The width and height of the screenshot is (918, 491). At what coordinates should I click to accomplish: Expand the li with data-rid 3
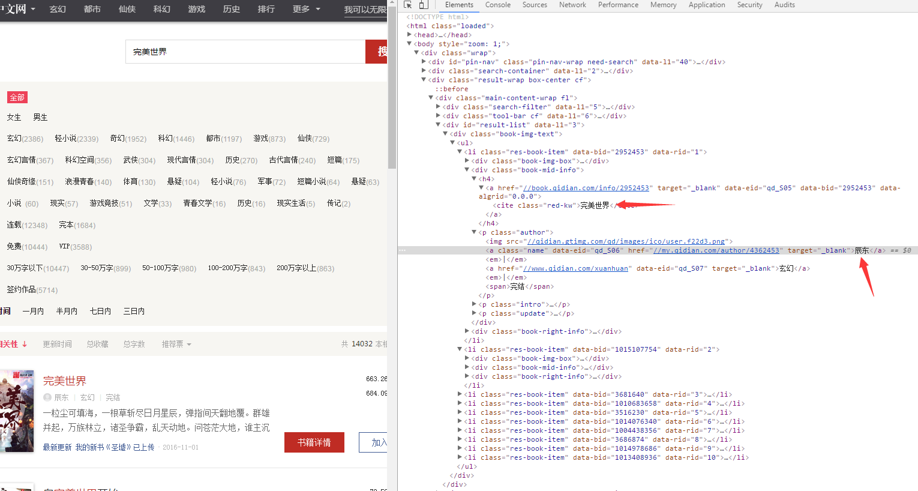[x=460, y=394]
